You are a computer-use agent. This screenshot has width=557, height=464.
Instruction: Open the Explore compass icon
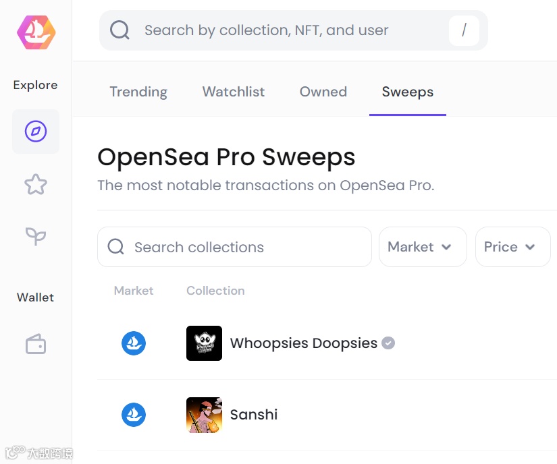[x=36, y=132]
